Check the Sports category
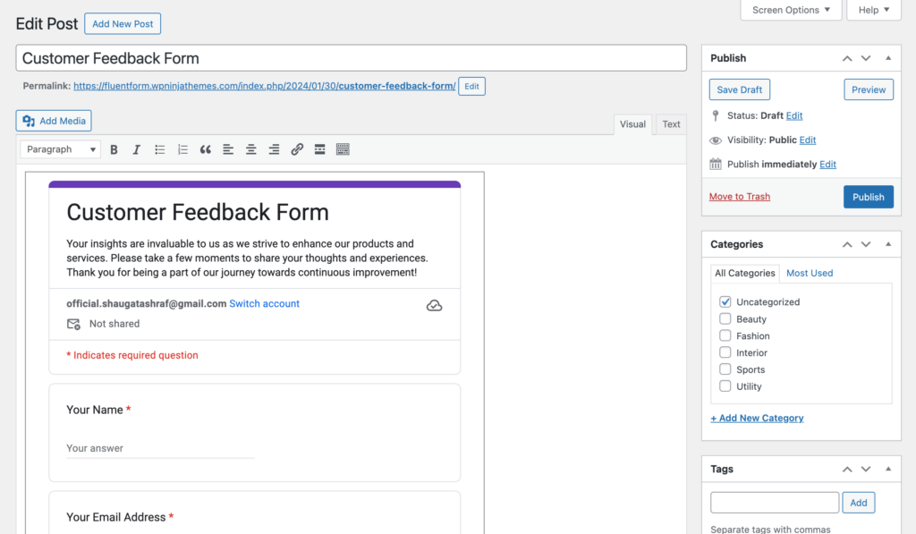Viewport: 916px width, 534px height. coord(725,369)
